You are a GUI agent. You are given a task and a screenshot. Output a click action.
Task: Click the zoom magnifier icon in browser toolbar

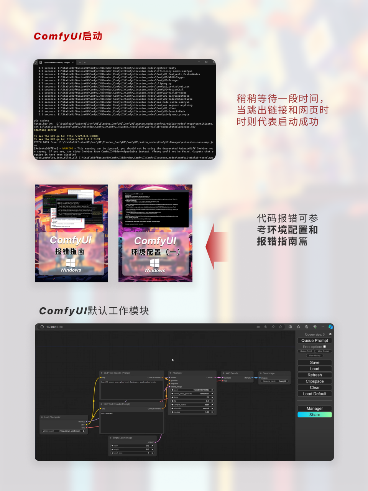click(265, 327)
